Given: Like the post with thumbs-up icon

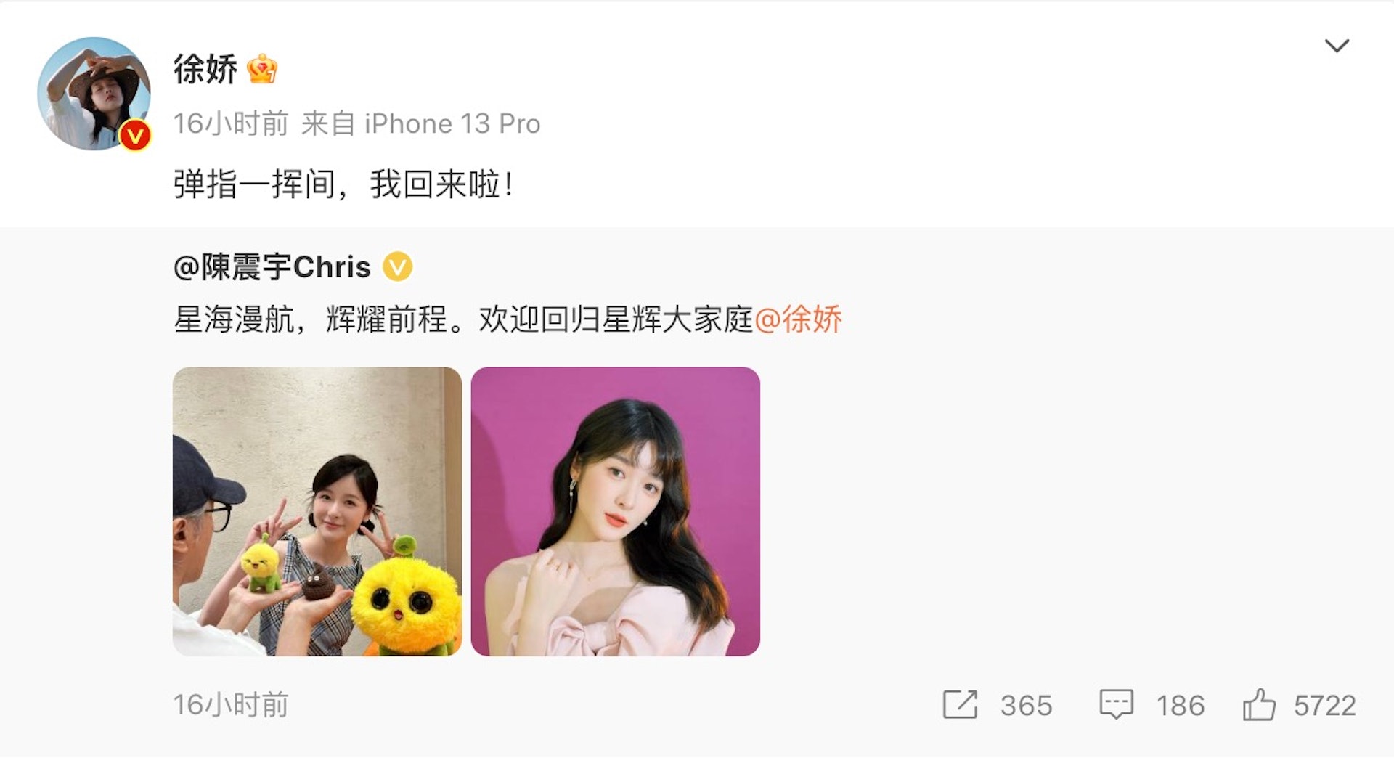Looking at the screenshot, I should (1259, 704).
